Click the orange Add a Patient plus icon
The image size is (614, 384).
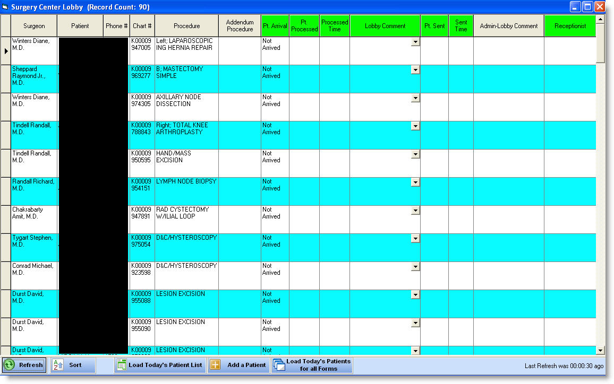click(x=215, y=365)
